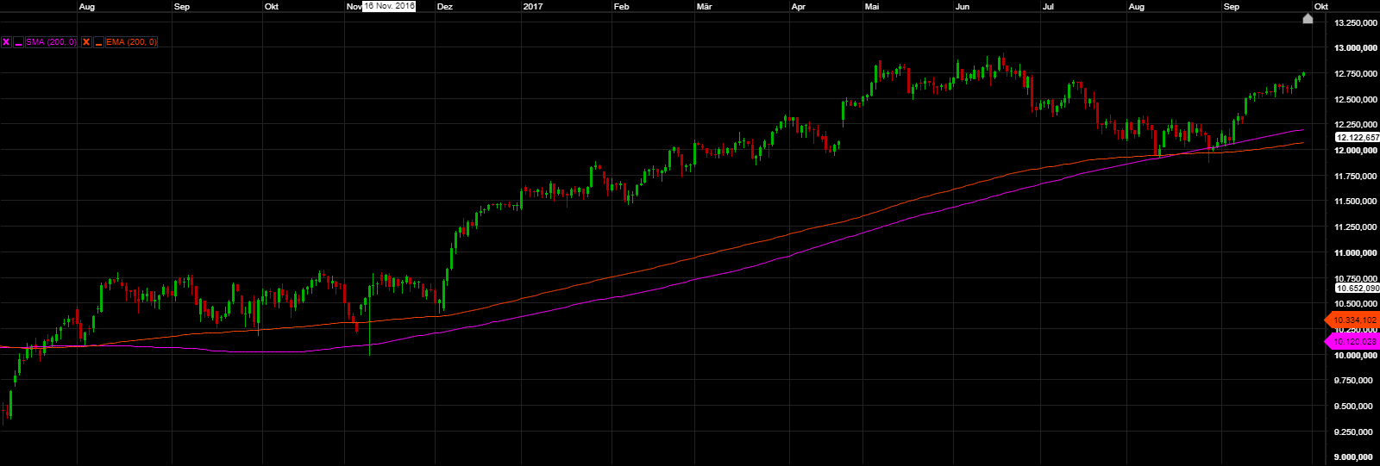Click the Mai month label on time axis

(872, 7)
